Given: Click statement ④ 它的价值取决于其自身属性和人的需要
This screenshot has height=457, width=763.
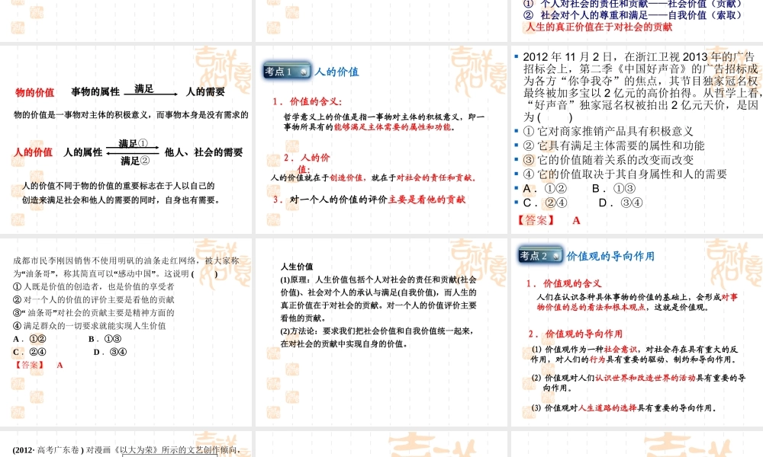Looking at the screenshot, I should (x=624, y=174).
